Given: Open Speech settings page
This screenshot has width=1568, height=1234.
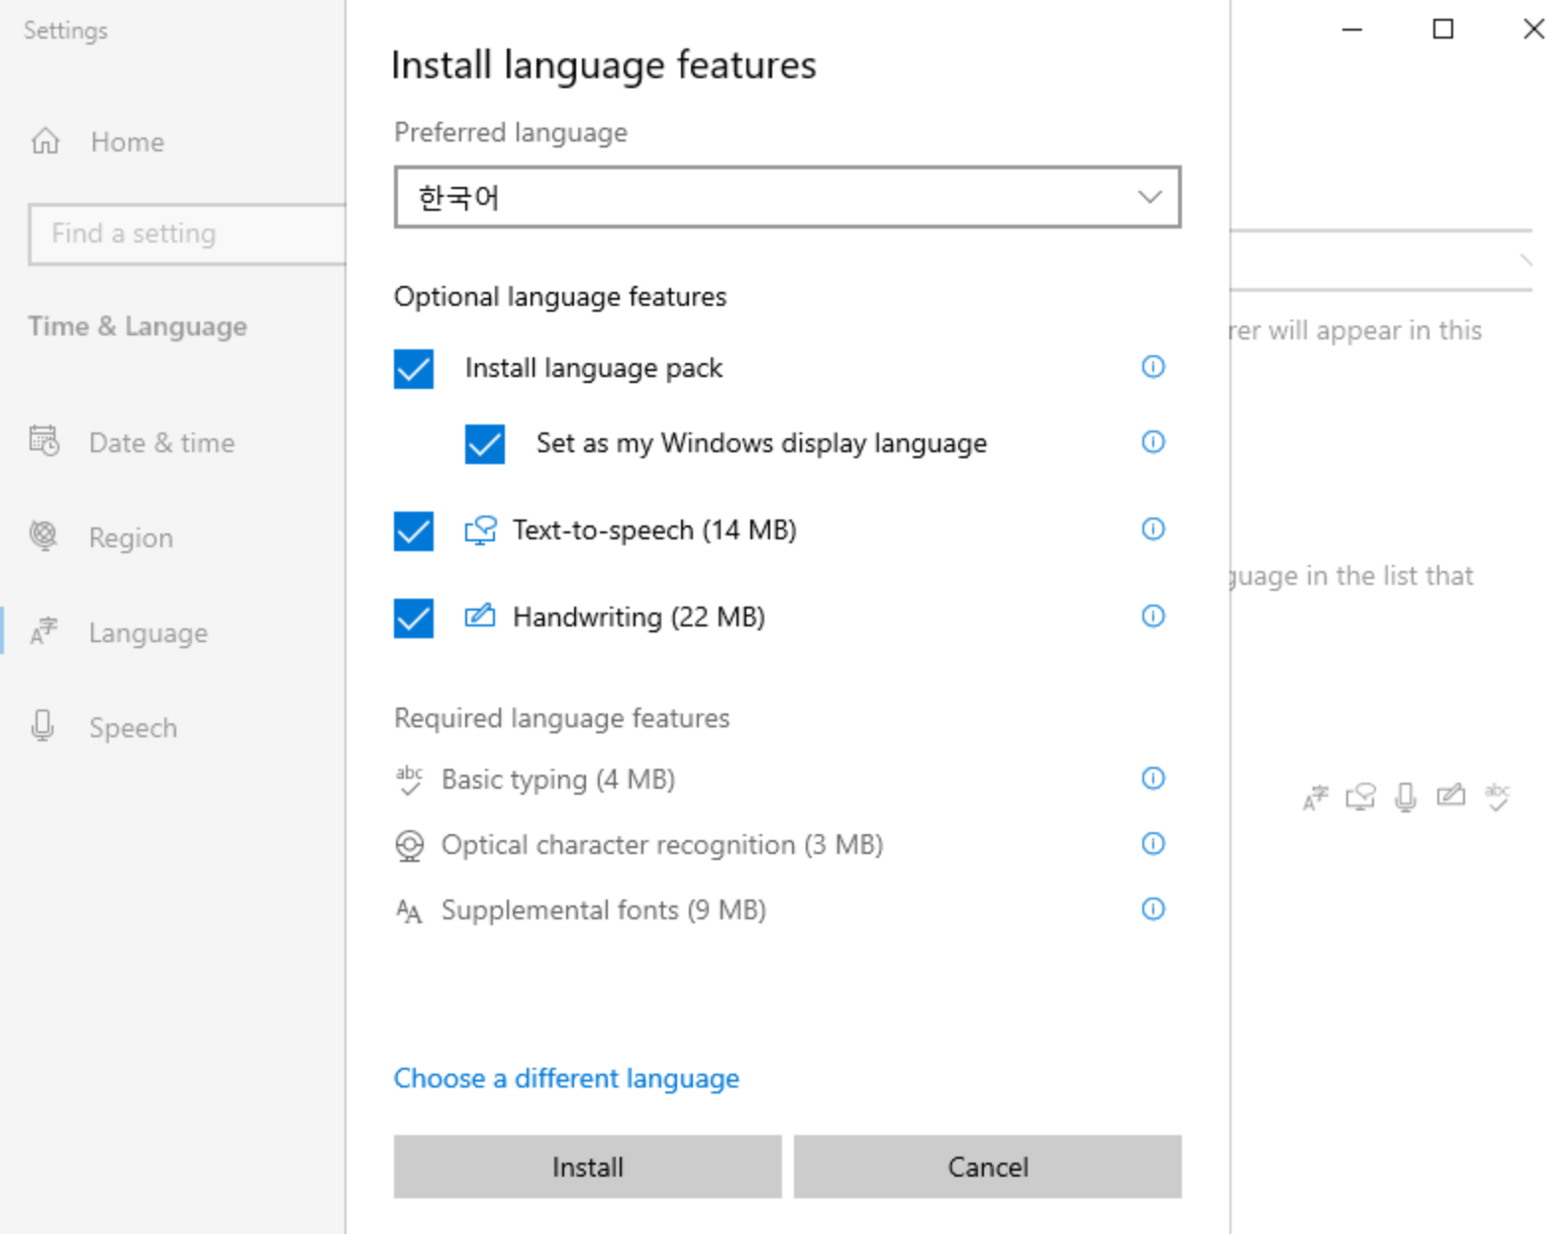Looking at the screenshot, I should point(133,727).
